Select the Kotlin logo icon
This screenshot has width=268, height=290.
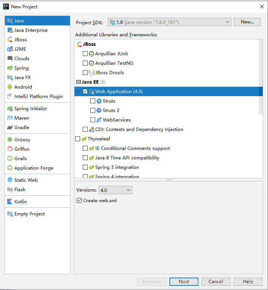[10, 201]
